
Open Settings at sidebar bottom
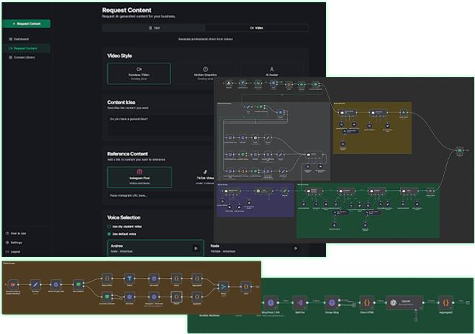(x=14, y=243)
